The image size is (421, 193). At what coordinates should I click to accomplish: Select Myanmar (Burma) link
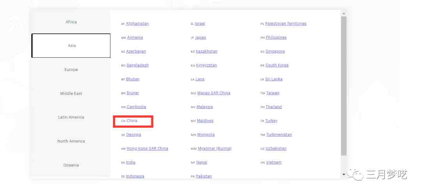click(x=214, y=149)
